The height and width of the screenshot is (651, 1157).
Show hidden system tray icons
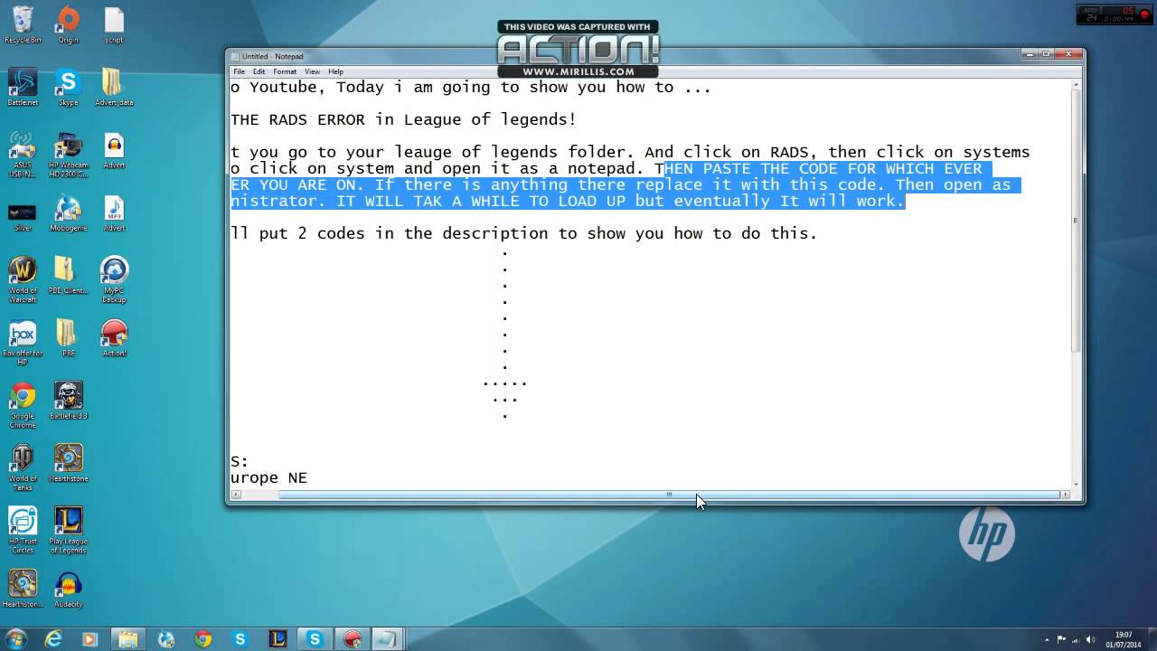click(1048, 639)
